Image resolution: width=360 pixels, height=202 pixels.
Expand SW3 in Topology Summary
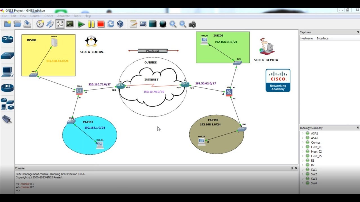[303, 179]
